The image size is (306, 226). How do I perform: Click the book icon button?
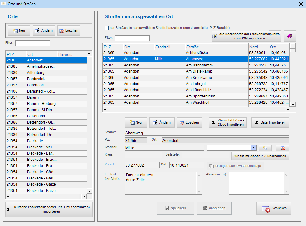290,36
